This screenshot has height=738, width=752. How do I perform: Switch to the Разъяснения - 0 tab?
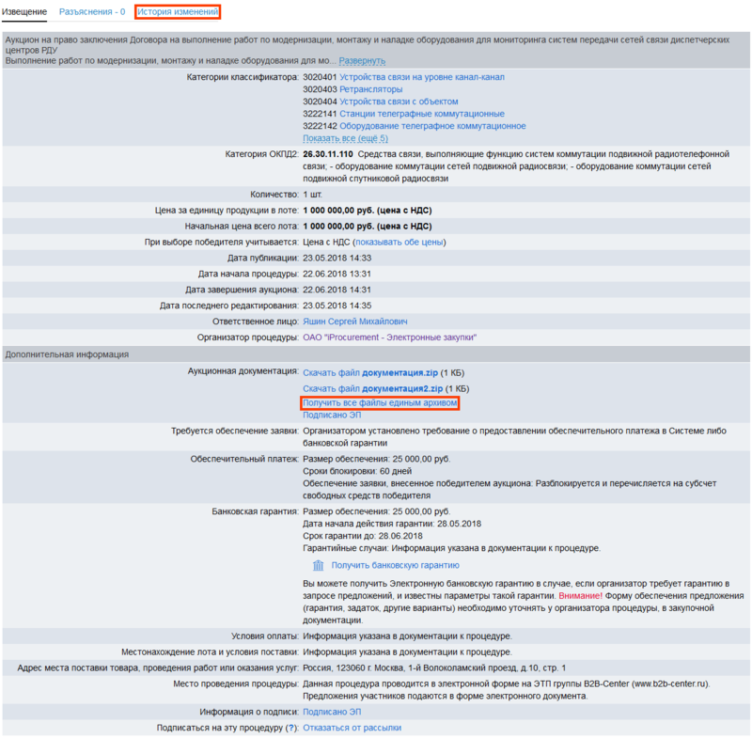92,12
